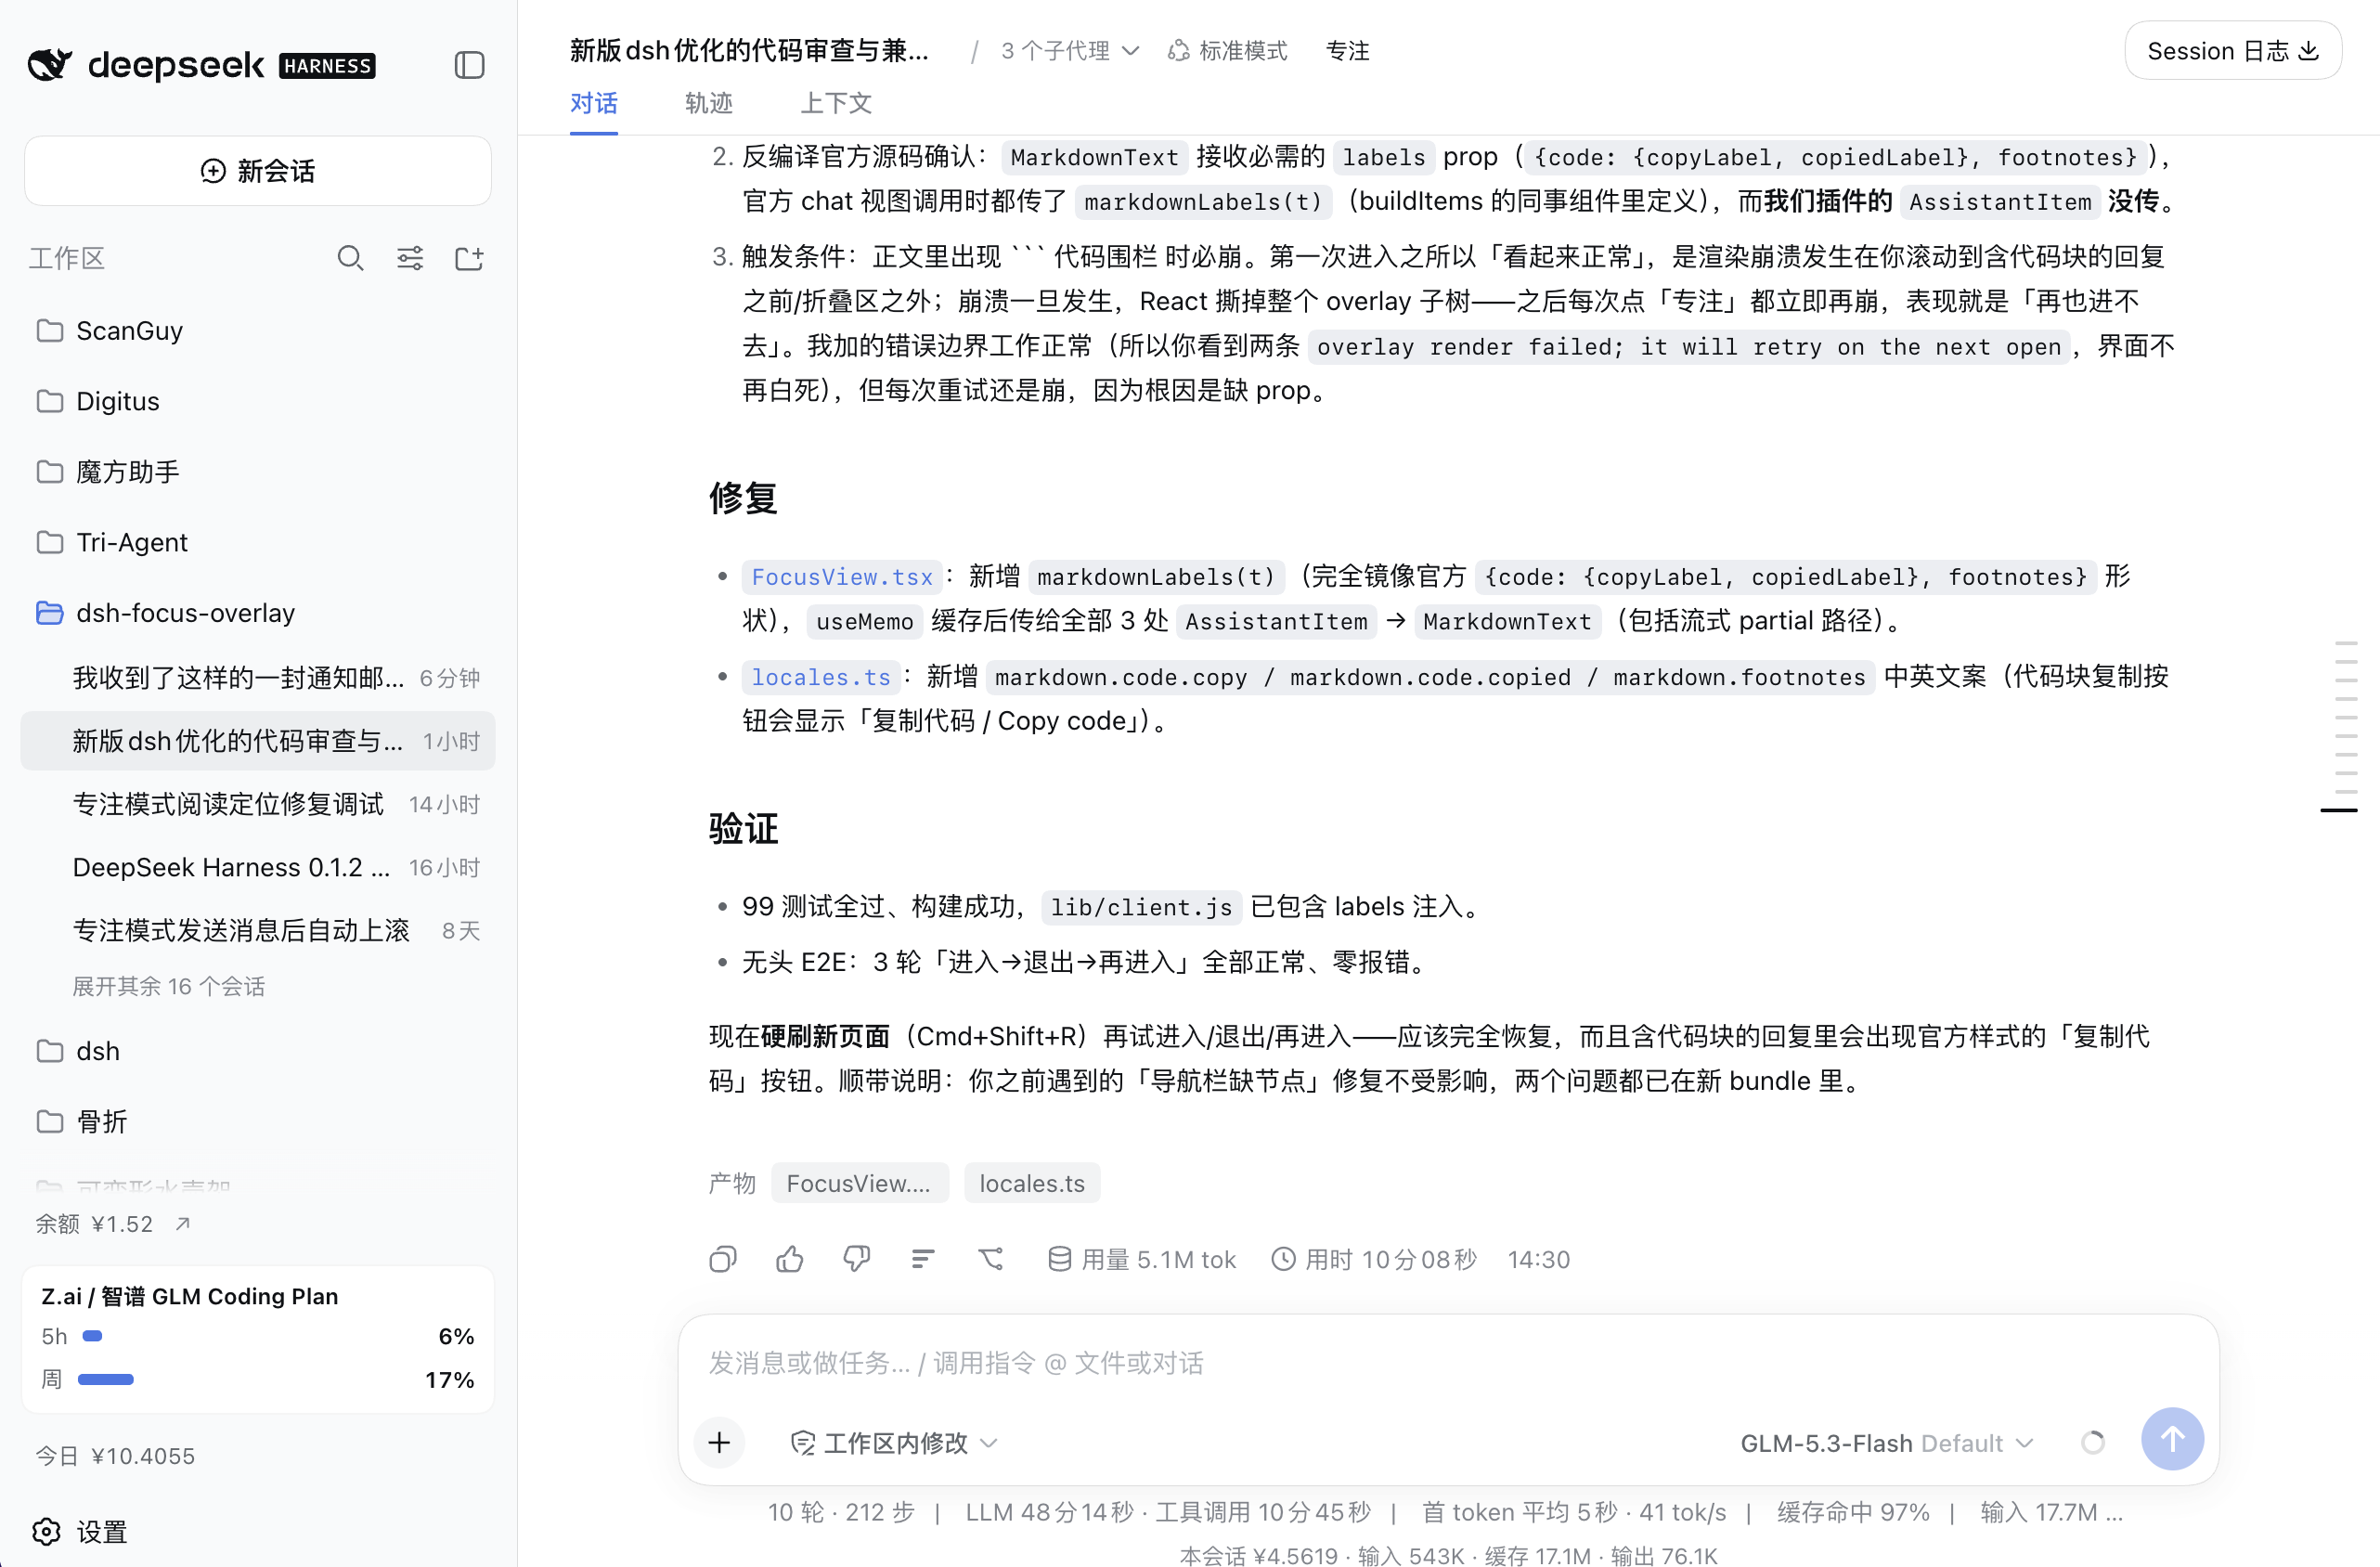Open session 专注模式阅读定位修复调试
This screenshot has height=1567, width=2380.
[258, 804]
